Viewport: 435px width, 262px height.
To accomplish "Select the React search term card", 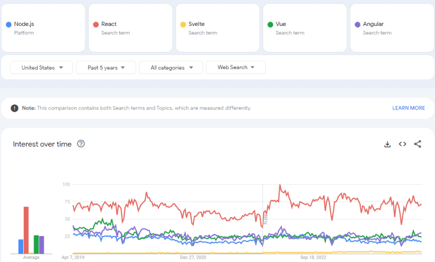I will [130, 28].
